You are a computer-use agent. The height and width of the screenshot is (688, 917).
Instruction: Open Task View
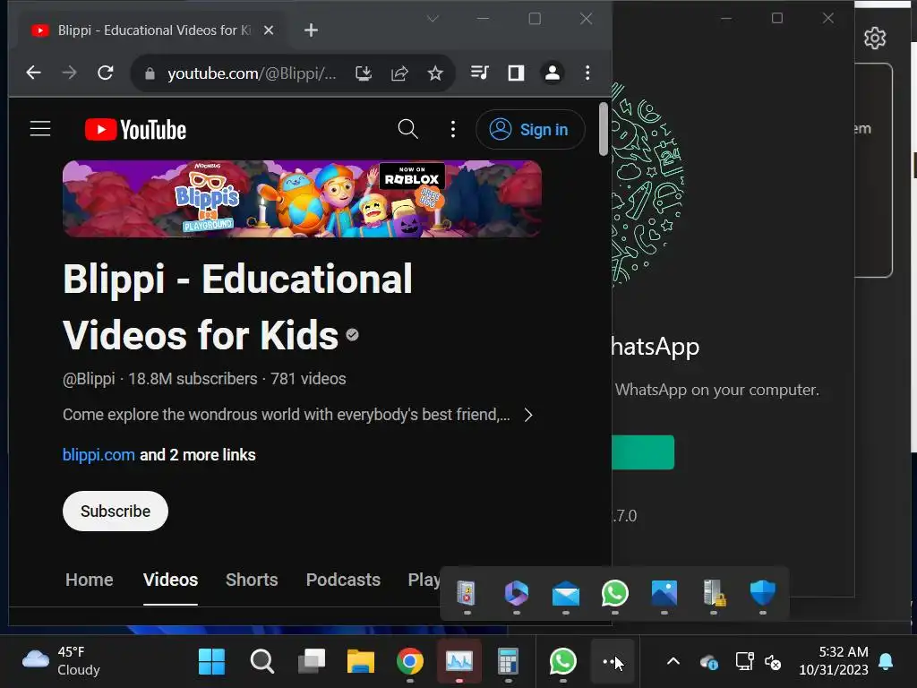[312, 662]
